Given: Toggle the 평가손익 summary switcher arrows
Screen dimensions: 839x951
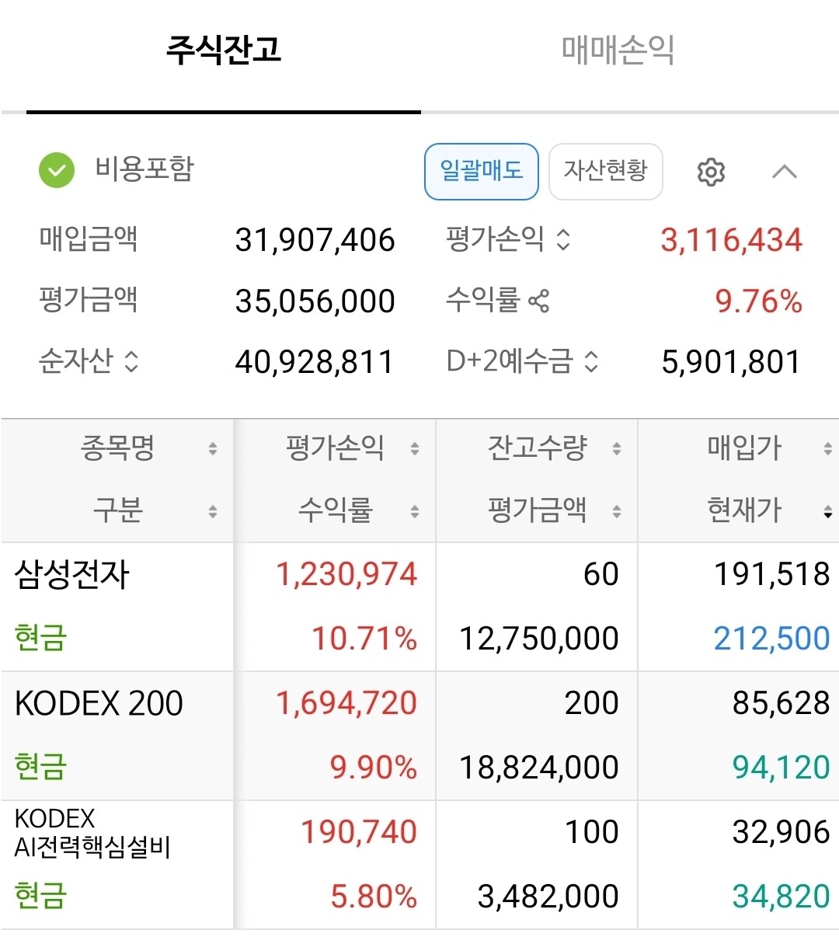Looking at the screenshot, I should (x=563, y=240).
